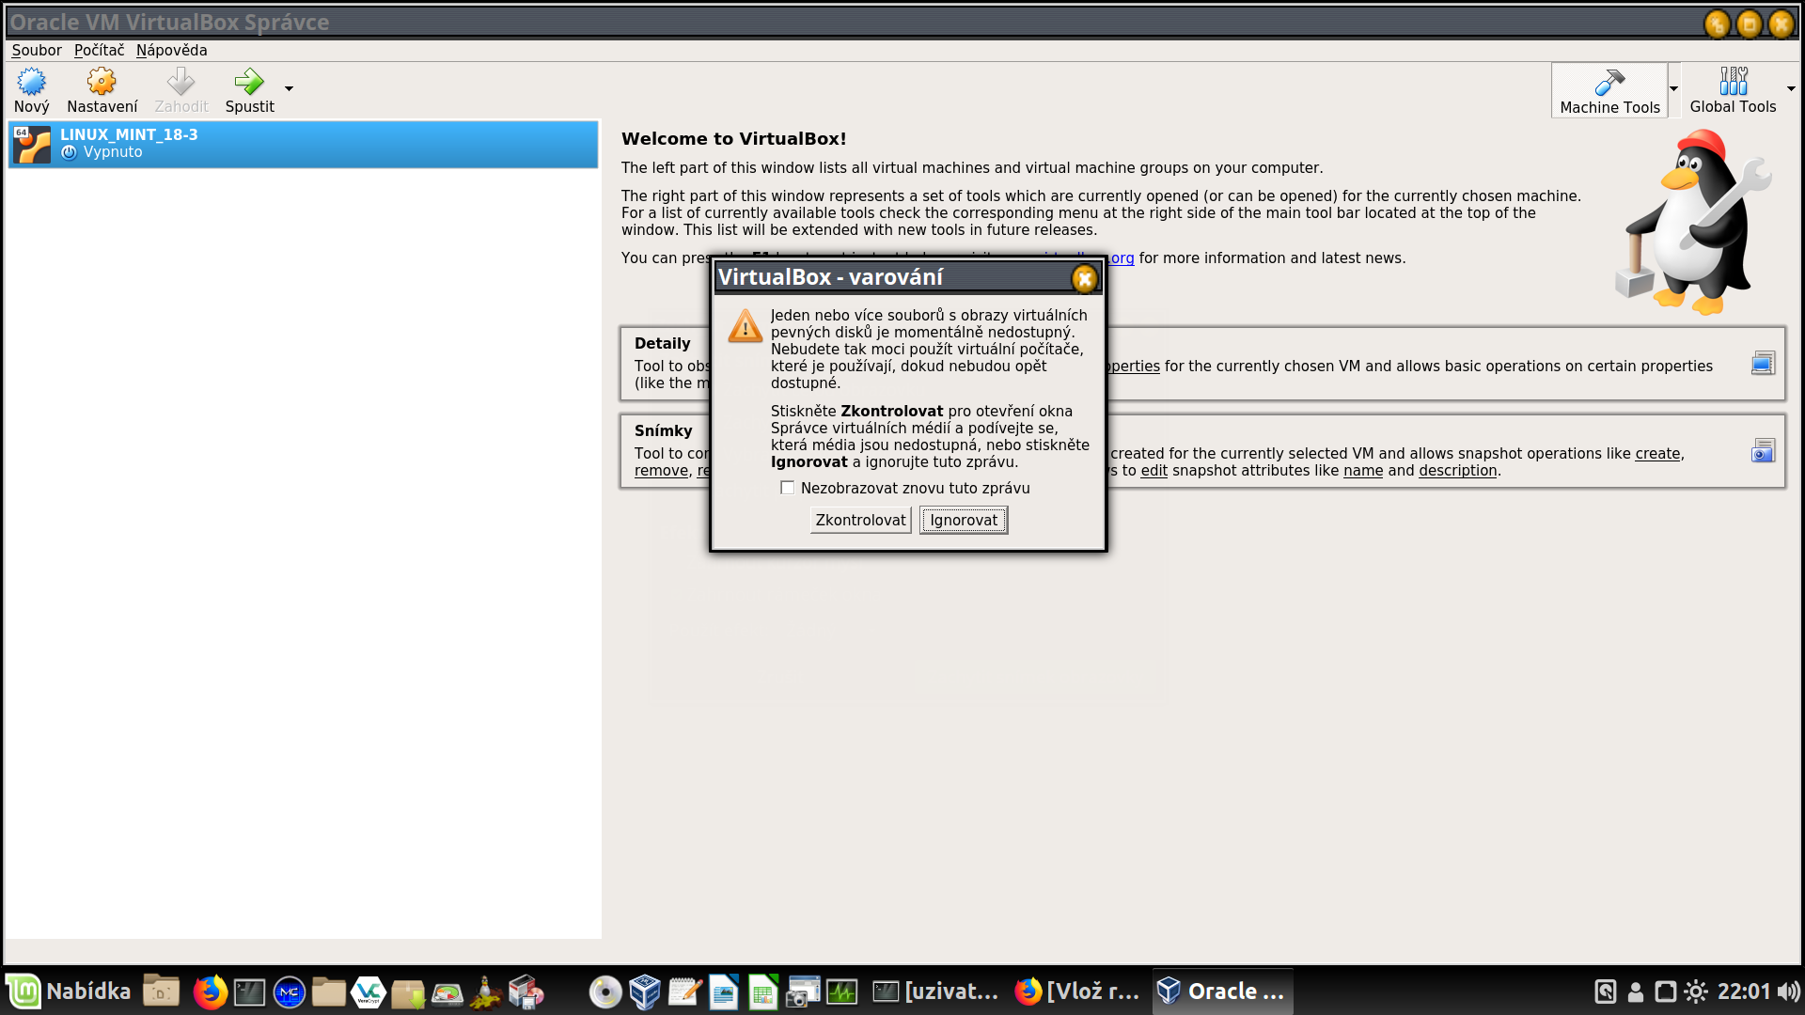Click the Nový (new machine) toolbar icon
Viewport: 1805px width, 1015px height.
point(31,90)
